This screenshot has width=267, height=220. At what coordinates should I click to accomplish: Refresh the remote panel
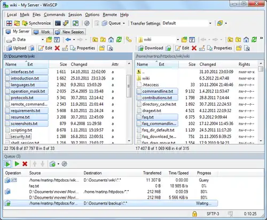pos(254,40)
